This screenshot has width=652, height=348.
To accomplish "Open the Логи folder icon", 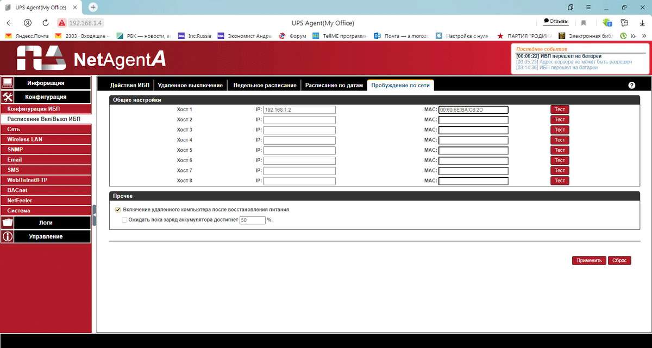I will point(7,222).
